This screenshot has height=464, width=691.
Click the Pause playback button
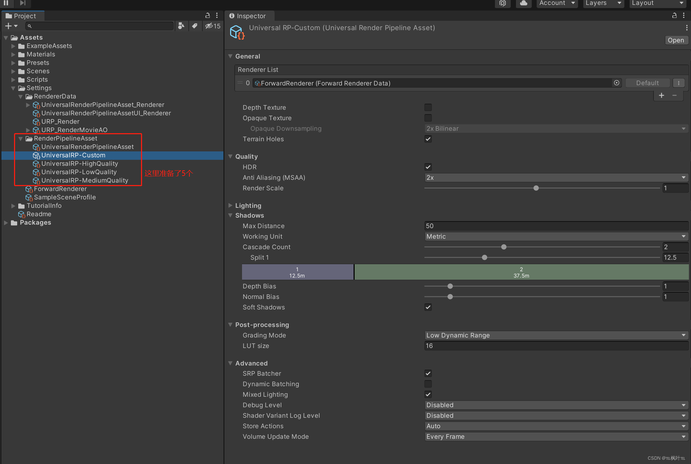tap(6, 3)
